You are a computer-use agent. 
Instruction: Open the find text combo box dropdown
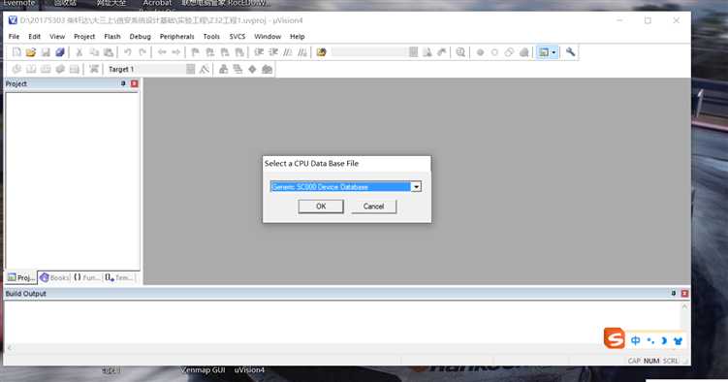tap(413, 52)
